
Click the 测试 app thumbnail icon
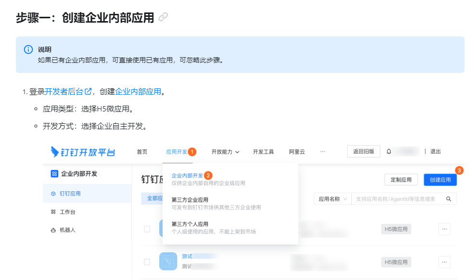click(168, 261)
